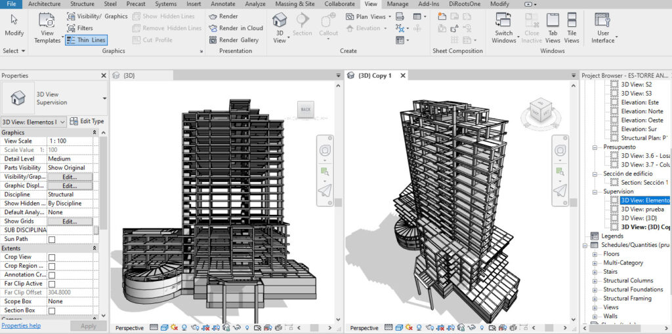Open Visibility/Graphics settings in ribbon
Viewport: 672px width, 334px height.
(x=97, y=16)
